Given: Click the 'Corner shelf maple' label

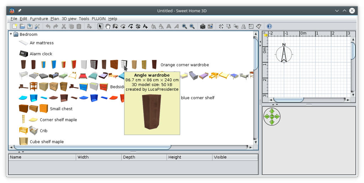Looking at the screenshot, I should point(58,120).
